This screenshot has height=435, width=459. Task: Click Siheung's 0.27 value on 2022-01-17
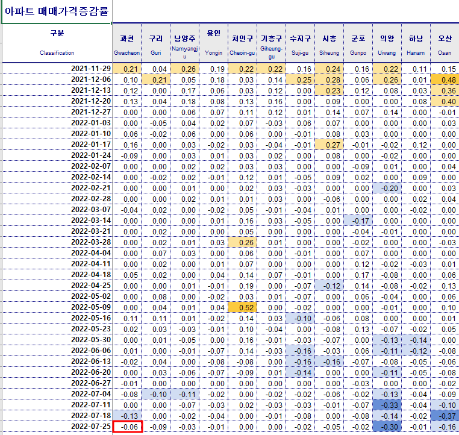[x=329, y=145]
